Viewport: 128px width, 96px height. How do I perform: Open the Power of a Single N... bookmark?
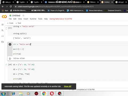click(x=56, y=10)
